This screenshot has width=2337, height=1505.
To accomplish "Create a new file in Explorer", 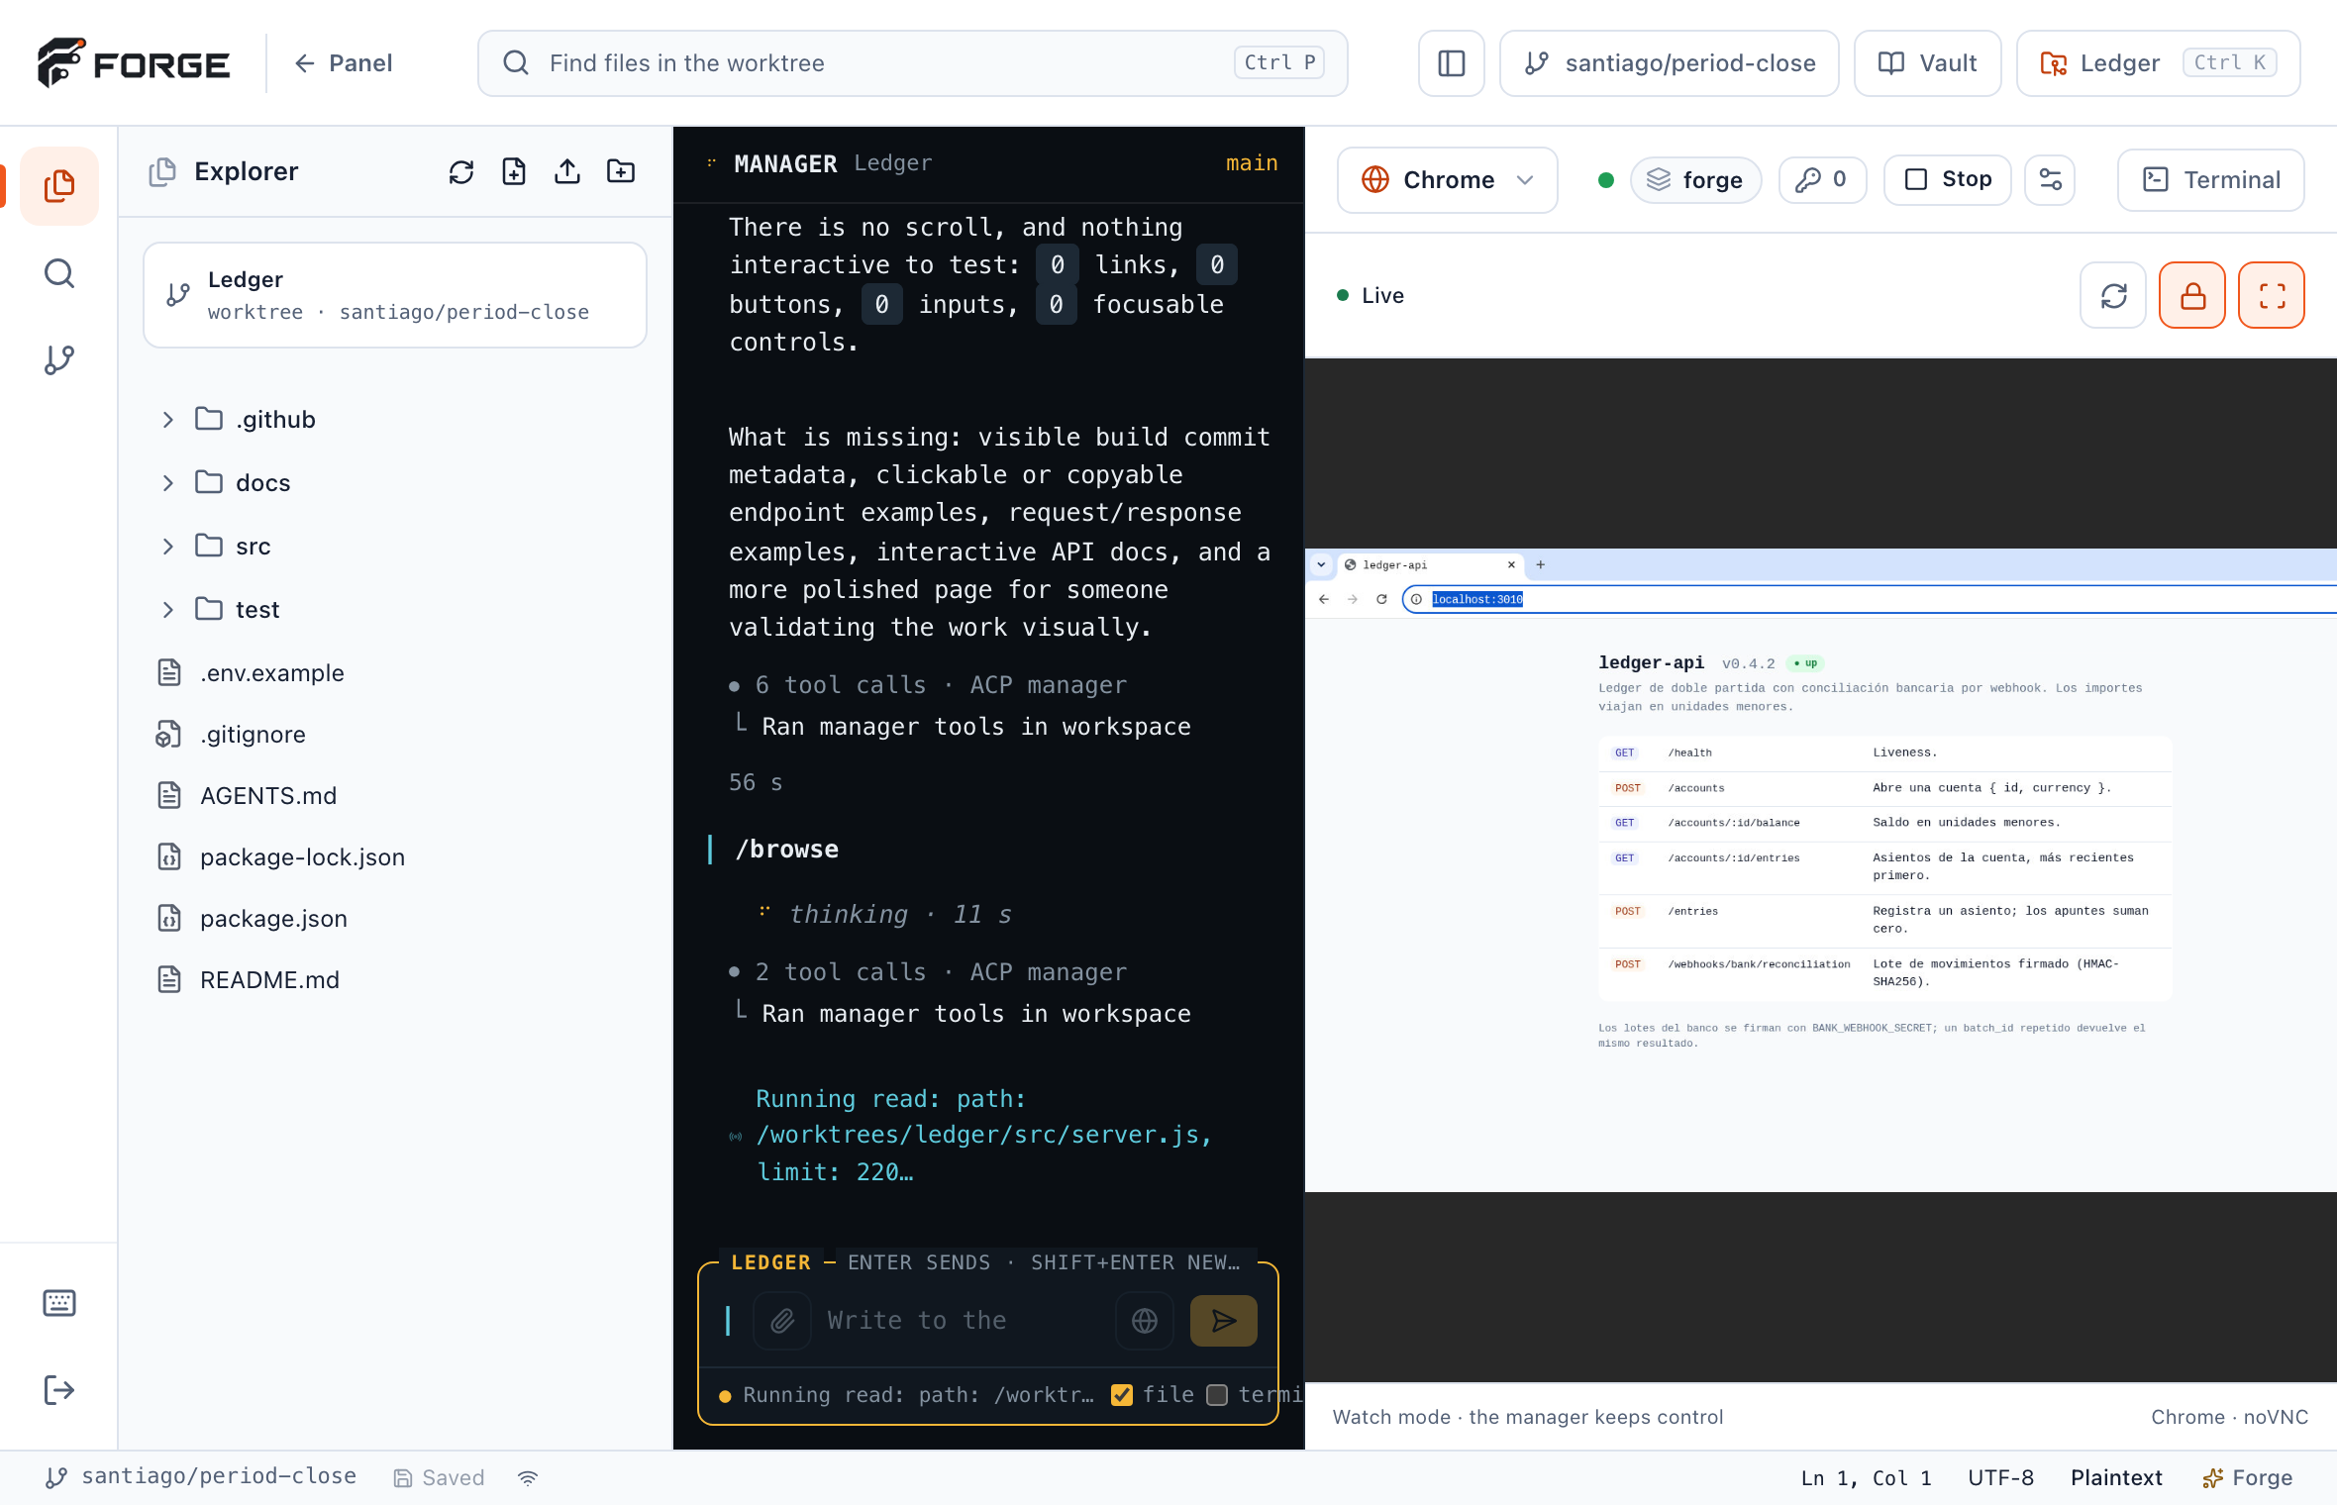I will click(514, 172).
